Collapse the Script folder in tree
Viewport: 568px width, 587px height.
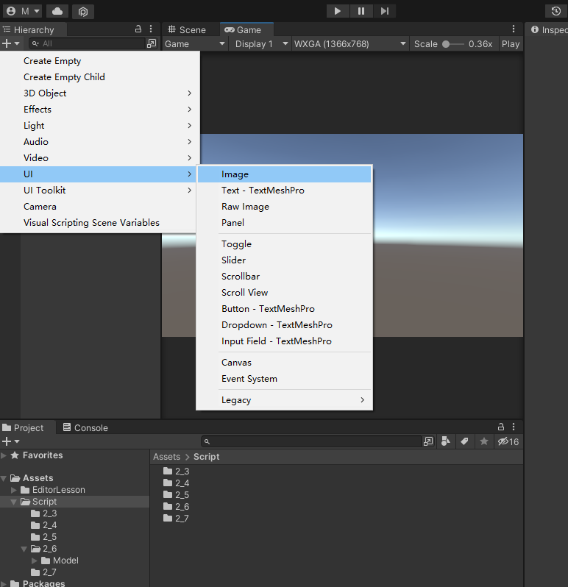tap(14, 502)
